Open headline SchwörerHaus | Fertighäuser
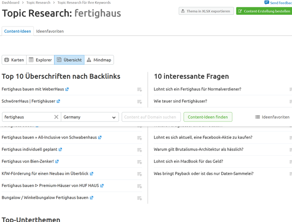This screenshot has height=222, width=292. [28, 101]
